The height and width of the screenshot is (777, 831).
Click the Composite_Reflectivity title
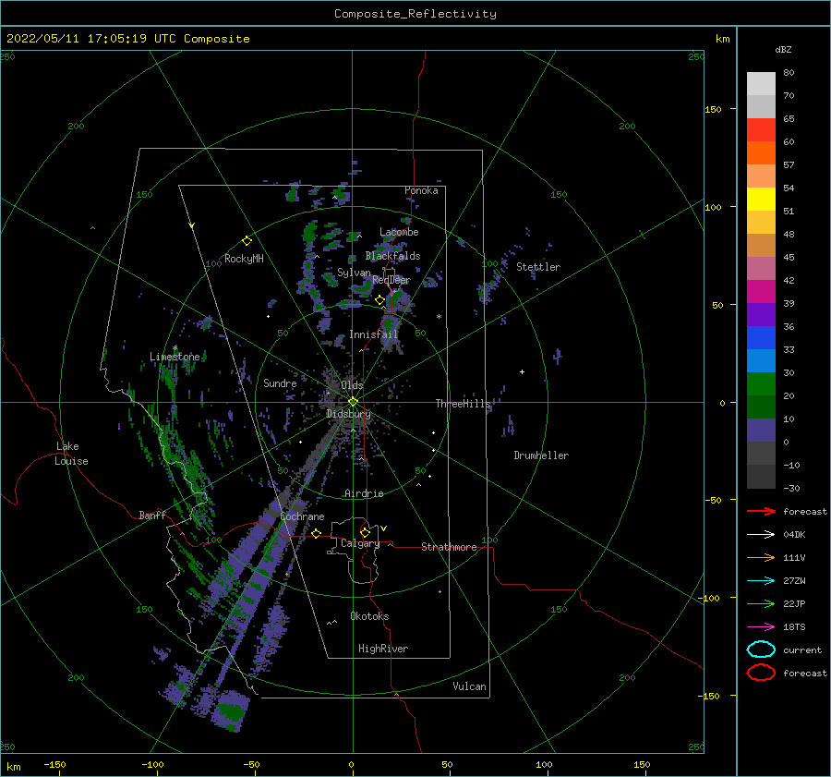415,14
